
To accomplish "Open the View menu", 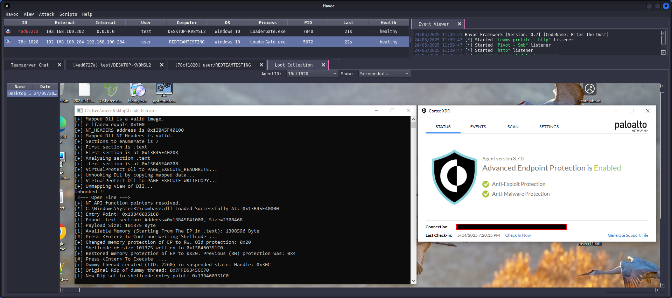I will 28,14.
